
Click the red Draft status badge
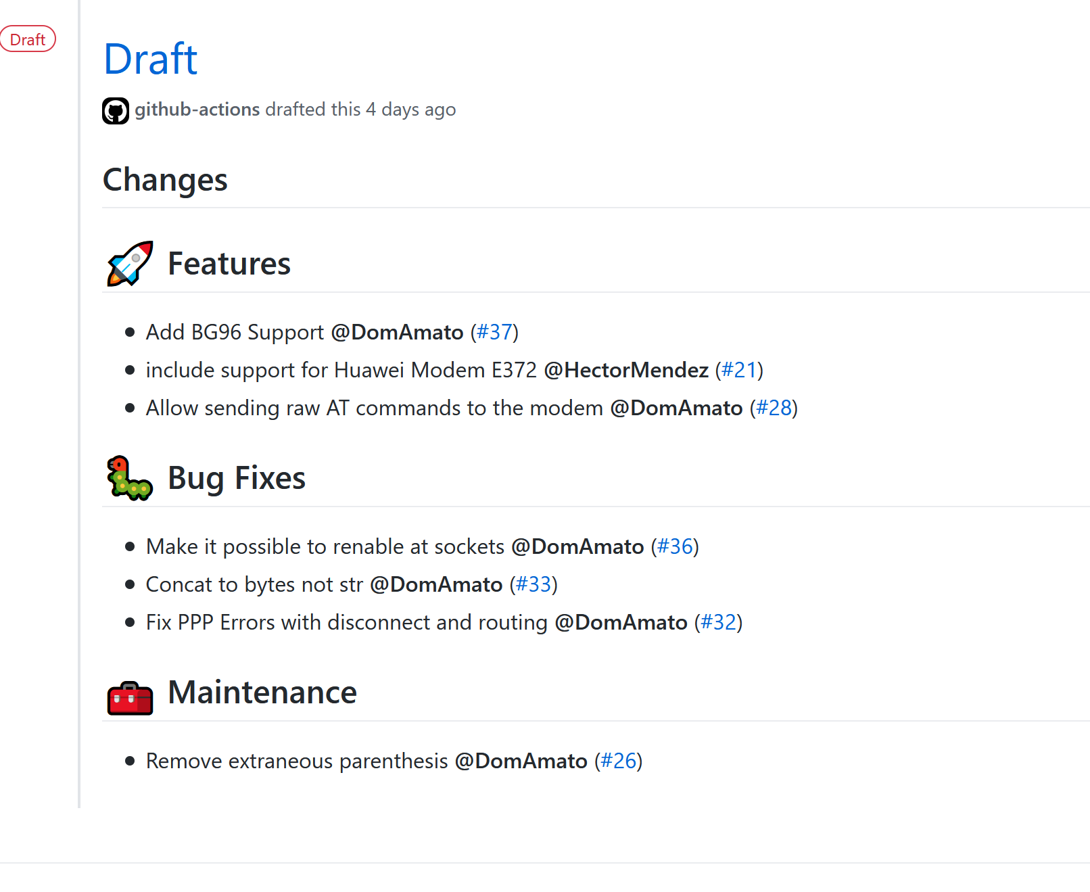[28, 39]
